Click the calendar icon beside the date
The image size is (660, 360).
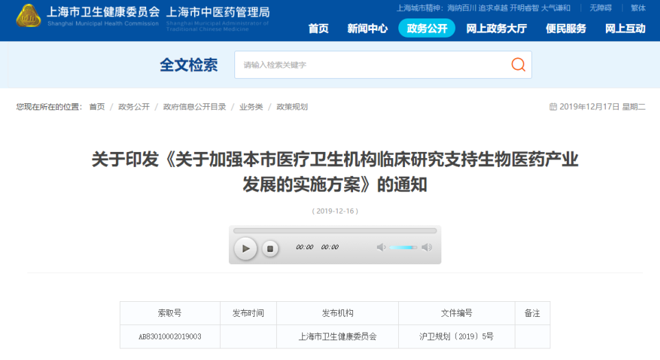[x=553, y=107]
